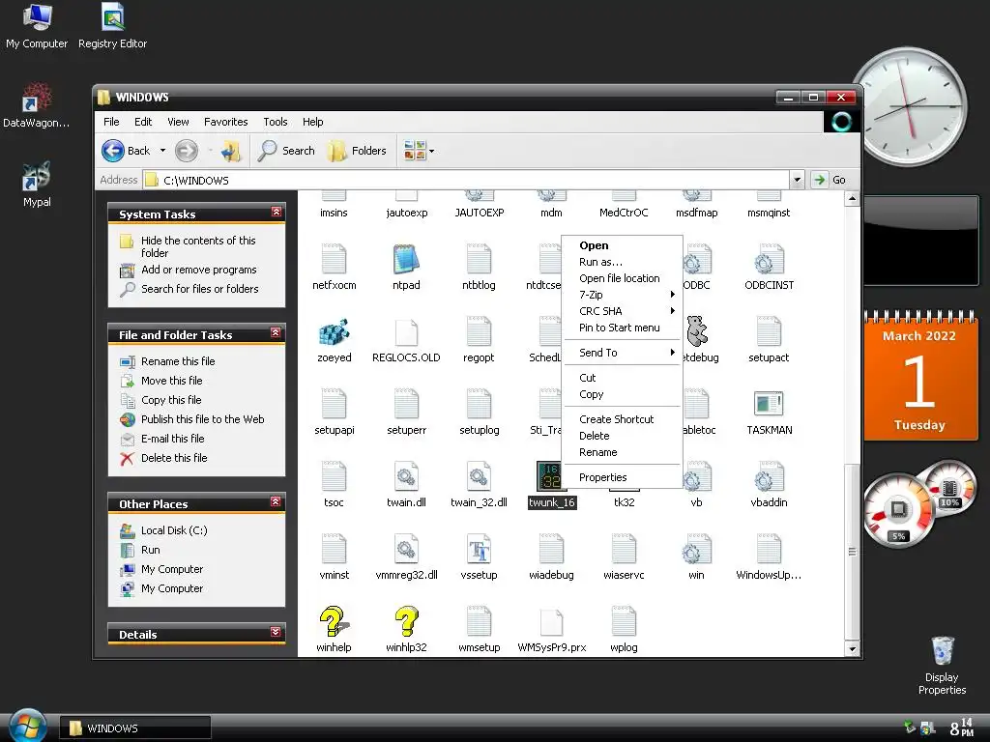The image size is (990, 742).
Task: Click Run in Other Places
Action: click(x=150, y=550)
